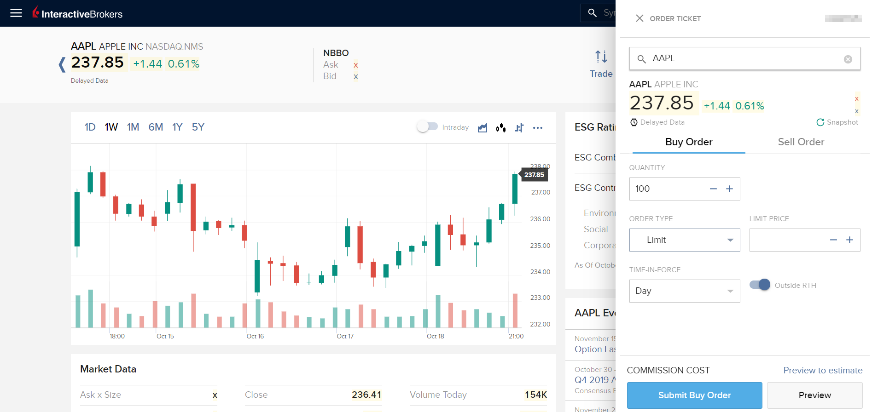872x412 pixels.
Task: Toggle the Intraday chart switch
Action: point(427,127)
